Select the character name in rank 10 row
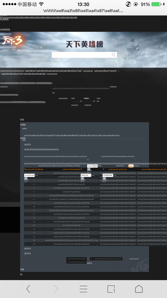This screenshot has height=298, width=167. tap(71, 207)
